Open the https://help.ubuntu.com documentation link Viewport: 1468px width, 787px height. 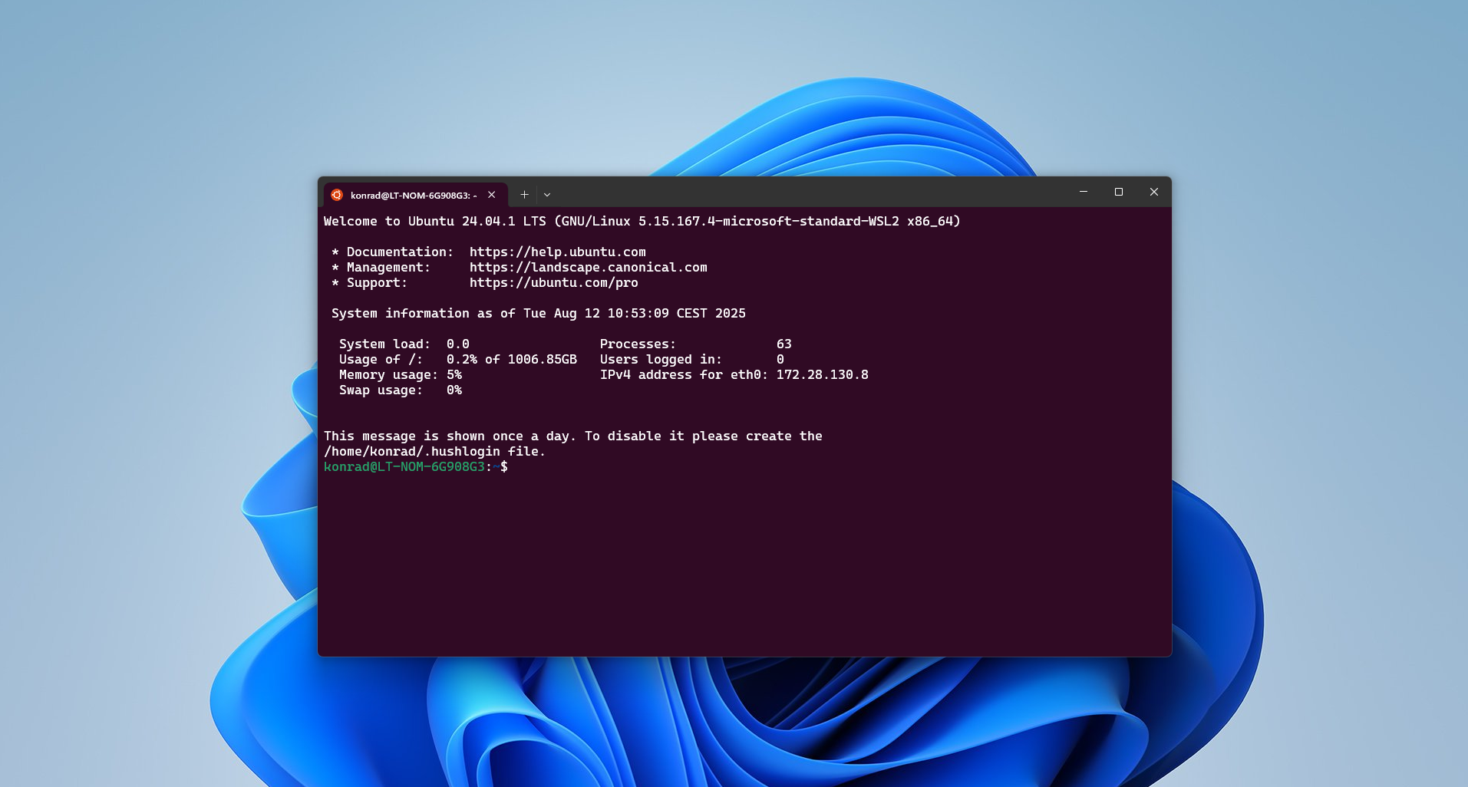[556, 252]
